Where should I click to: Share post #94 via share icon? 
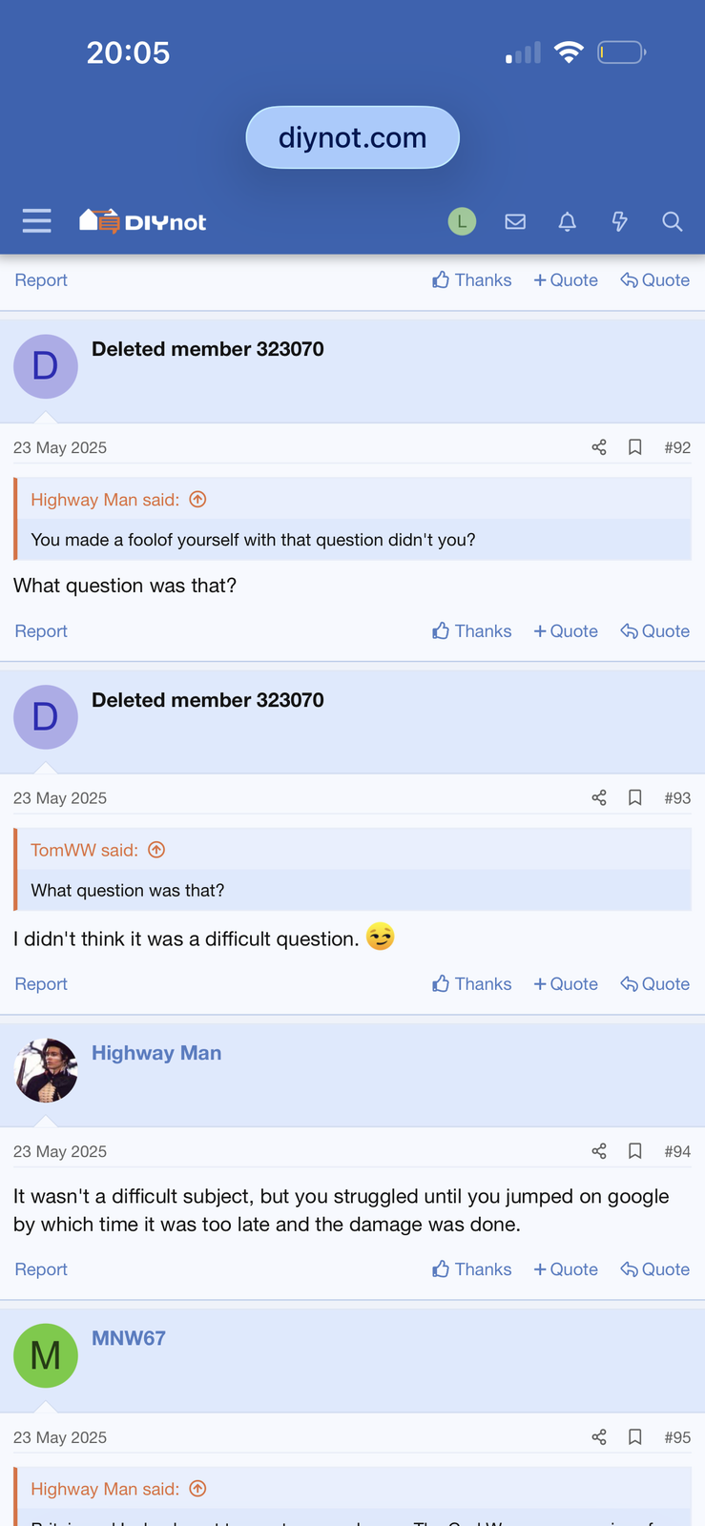click(x=599, y=1151)
